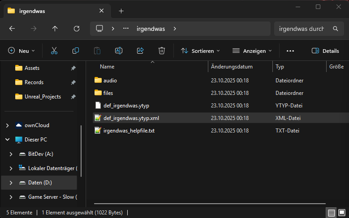Collapse the Dieser PC tree node
Screen dimensions: 349x218
[7, 140]
